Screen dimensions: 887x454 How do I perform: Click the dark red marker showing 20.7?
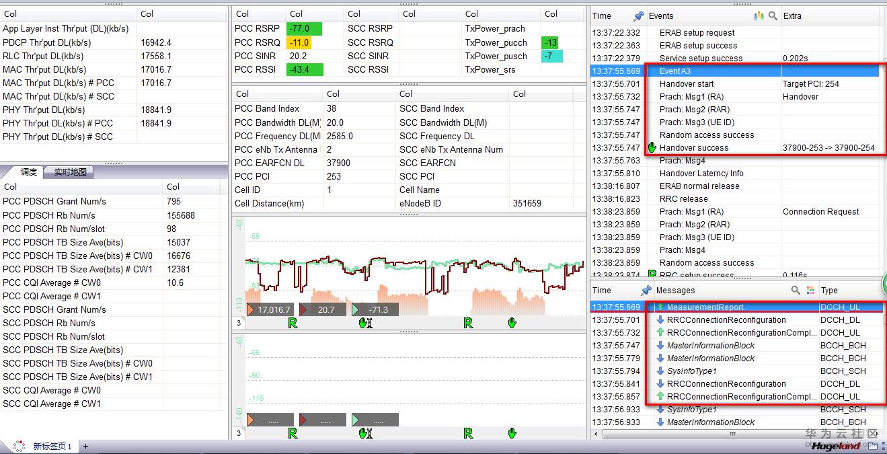pyautogui.click(x=323, y=309)
